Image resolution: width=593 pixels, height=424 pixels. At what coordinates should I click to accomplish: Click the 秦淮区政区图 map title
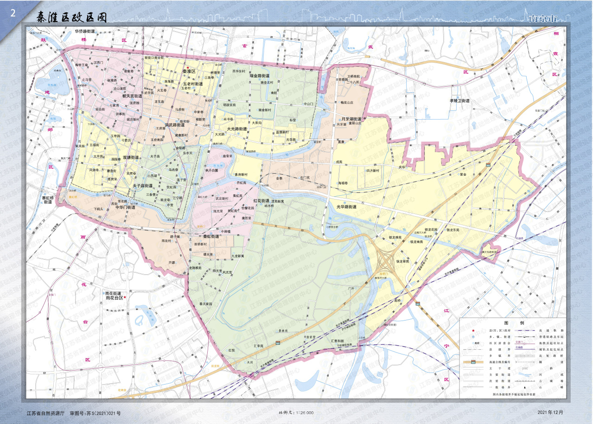coord(72,17)
